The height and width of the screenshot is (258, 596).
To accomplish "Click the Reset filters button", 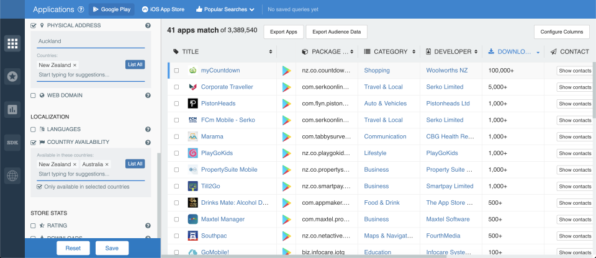I will tap(73, 248).
